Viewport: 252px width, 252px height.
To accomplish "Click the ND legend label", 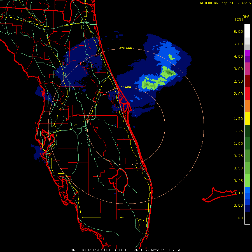I will (x=241, y=218).
